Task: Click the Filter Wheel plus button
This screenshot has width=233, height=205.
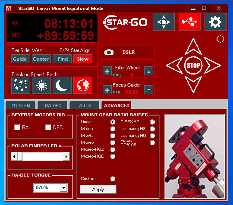Action: (x=107, y=71)
